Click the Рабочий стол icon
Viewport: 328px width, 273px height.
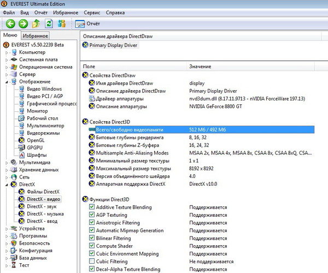click(21, 118)
